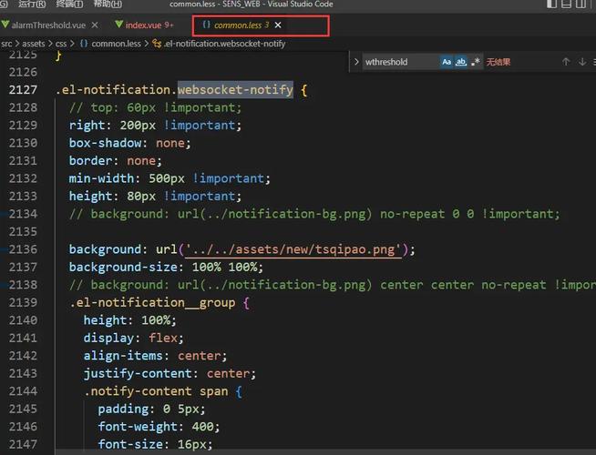Click the symbol icon before .el-notification breadcrumb

[x=157, y=44]
